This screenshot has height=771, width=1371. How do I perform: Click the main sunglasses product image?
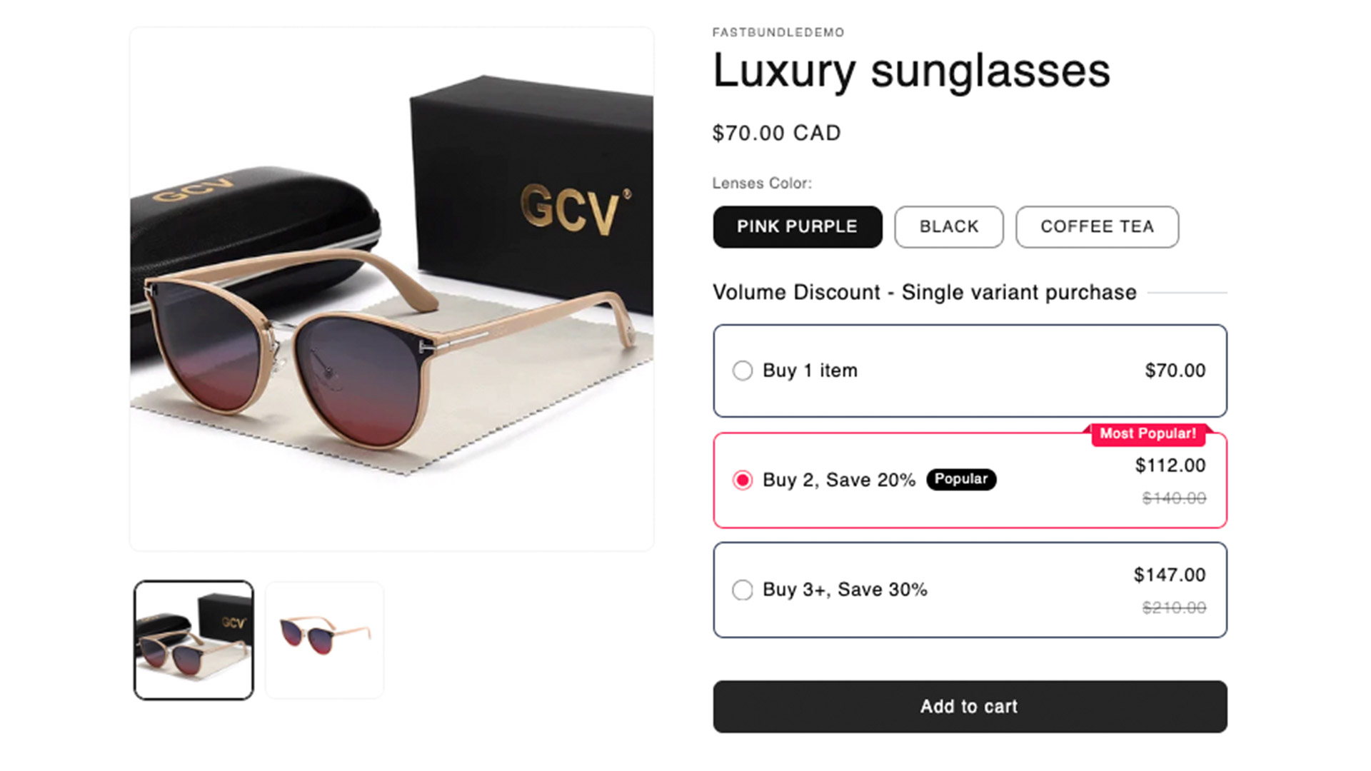pos(391,289)
